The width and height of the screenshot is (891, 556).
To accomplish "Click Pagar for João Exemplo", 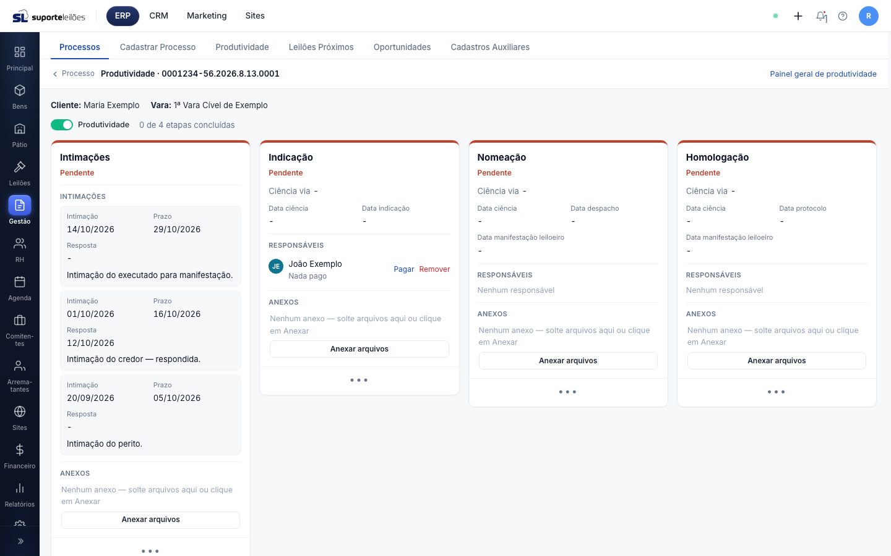I will pyautogui.click(x=404, y=269).
